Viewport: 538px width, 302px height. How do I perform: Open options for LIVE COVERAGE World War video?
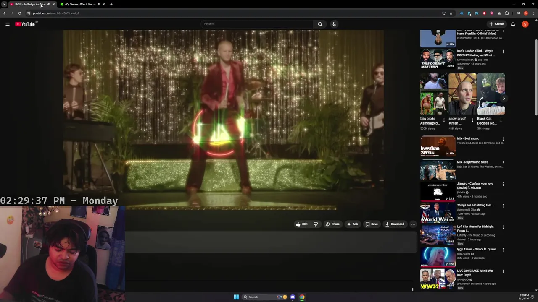[503, 271]
